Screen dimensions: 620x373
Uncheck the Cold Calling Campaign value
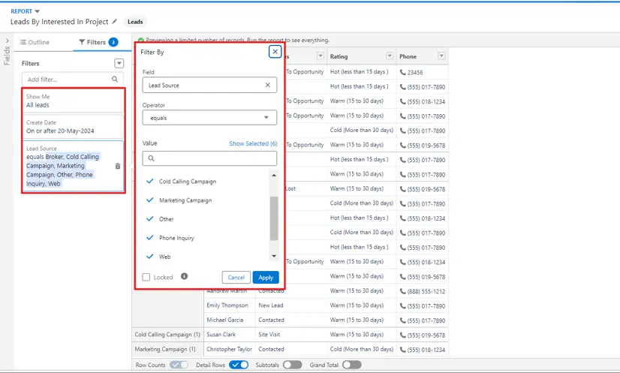click(x=150, y=181)
